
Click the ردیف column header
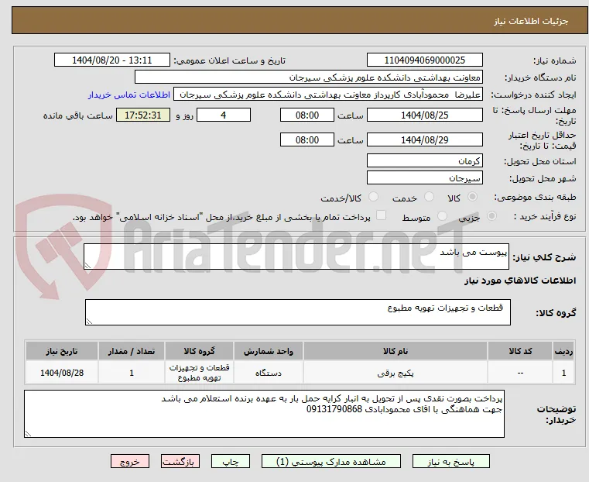[563, 351]
